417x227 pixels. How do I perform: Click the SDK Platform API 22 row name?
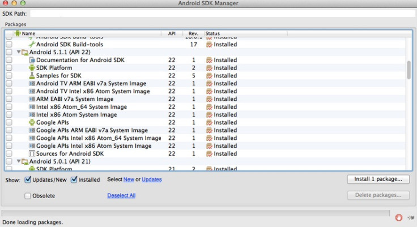(x=54, y=68)
